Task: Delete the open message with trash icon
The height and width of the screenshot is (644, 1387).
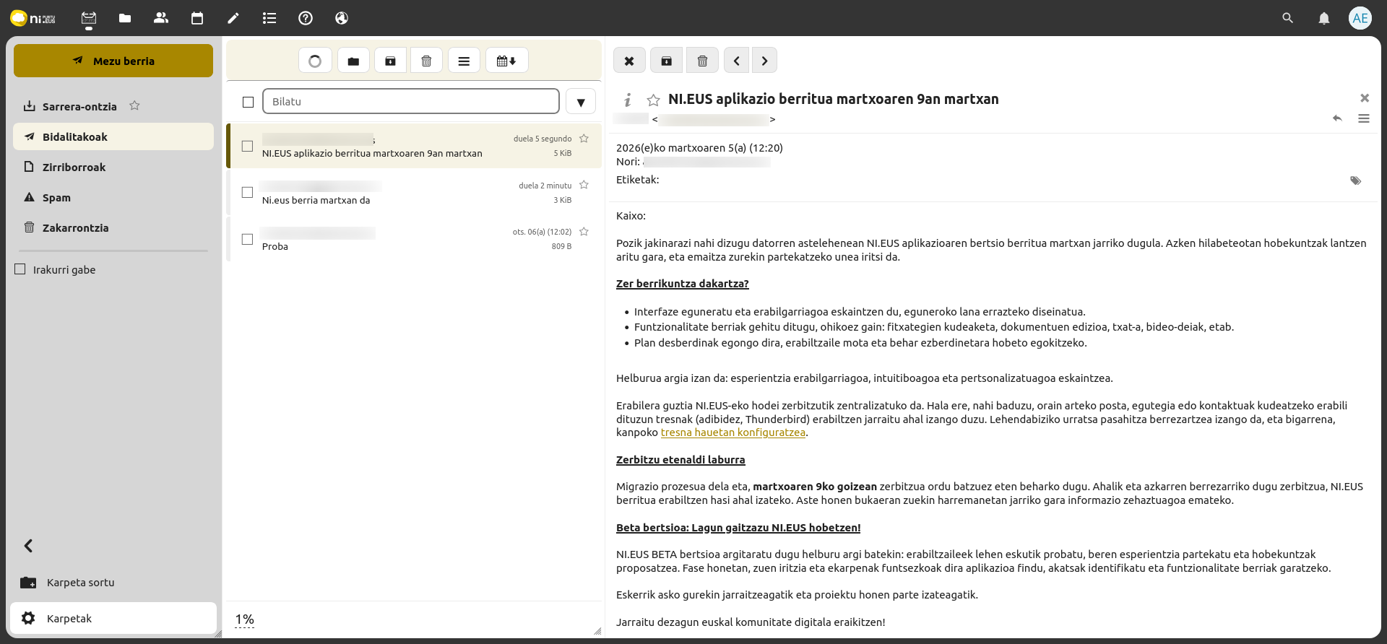Action: pos(702,61)
